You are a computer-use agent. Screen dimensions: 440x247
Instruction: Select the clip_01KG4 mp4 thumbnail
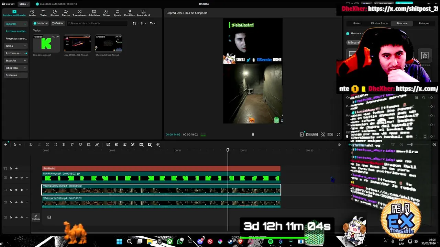click(77, 44)
